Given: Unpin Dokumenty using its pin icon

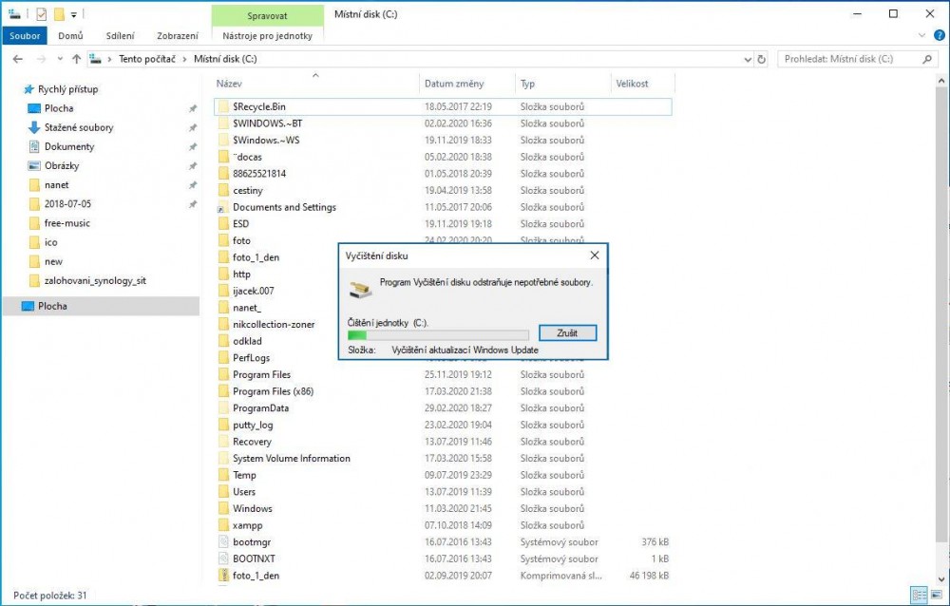Looking at the screenshot, I should tap(193, 147).
